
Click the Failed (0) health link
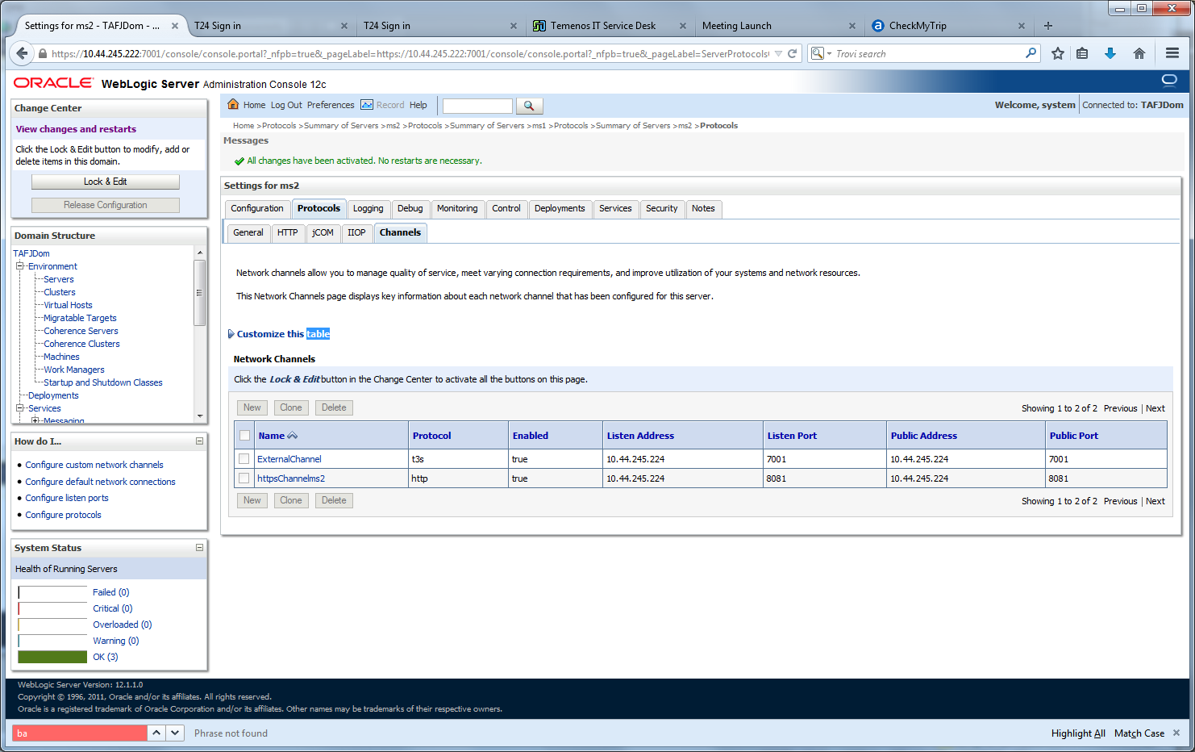point(110,592)
